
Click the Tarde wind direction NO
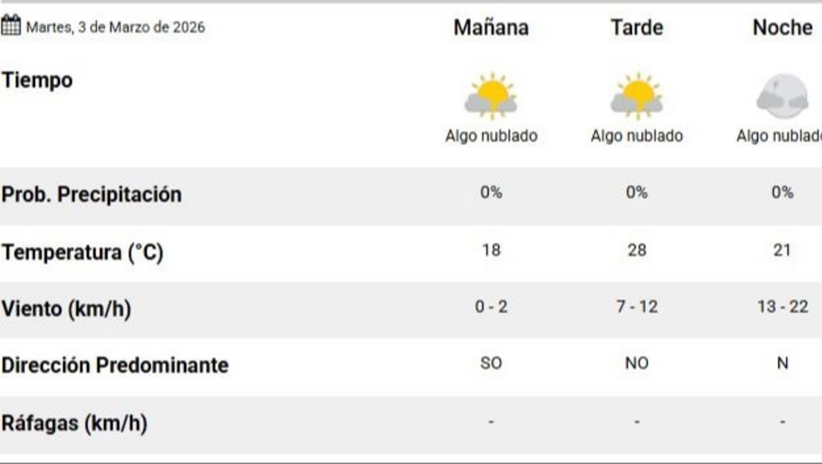(636, 364)
